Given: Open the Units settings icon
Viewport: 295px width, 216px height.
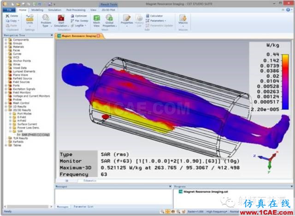Looking at the screenshot, I should point(29,18).
